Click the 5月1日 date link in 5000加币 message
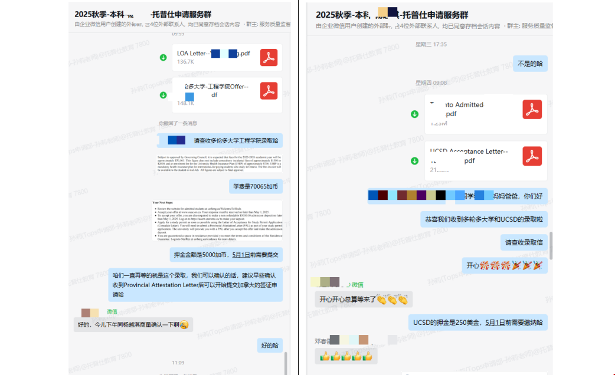615x375 pixels. click(x=241, y=255)
